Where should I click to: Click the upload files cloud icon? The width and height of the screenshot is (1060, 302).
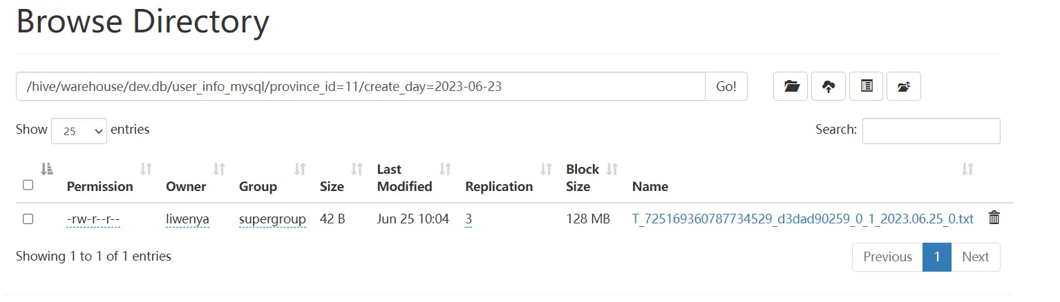click(x=829, y=87)
